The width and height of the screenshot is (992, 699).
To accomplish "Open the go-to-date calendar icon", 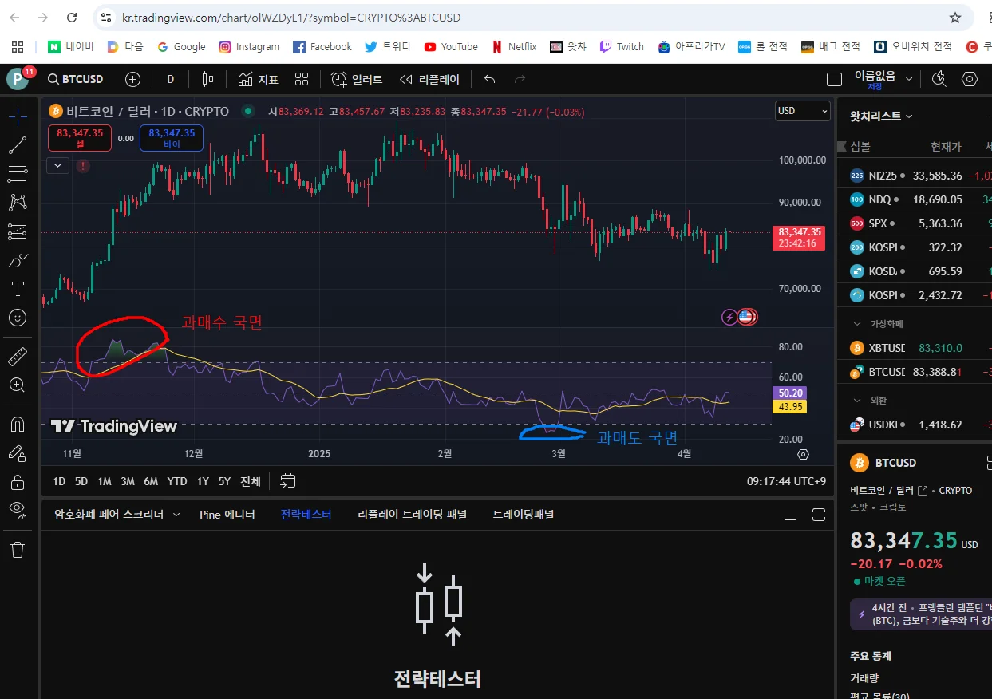I will click(x=288, y=481).
